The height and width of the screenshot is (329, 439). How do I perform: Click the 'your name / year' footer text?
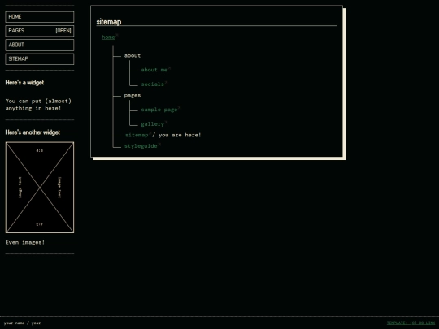(x=22, y=323)
